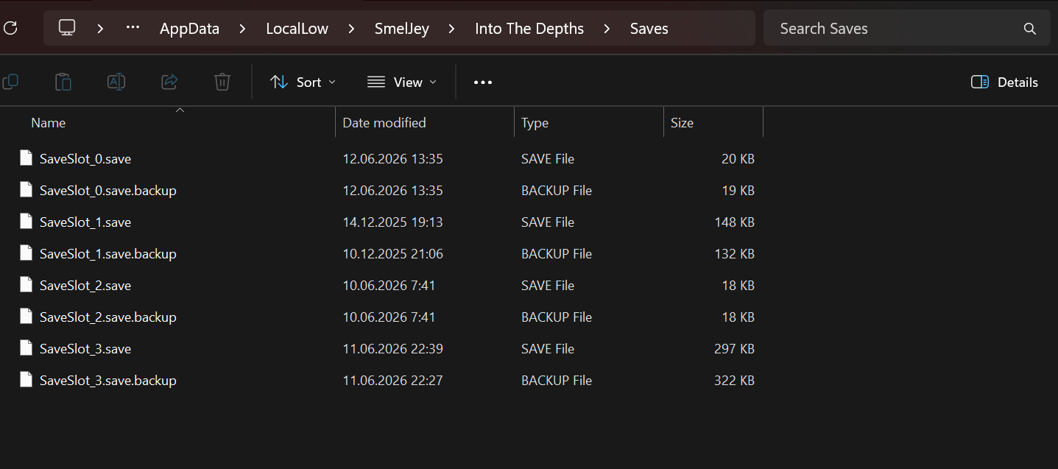Go to the AppData breadcrumb folder
The height and width of the screenshot is (469, 1058).
click(x=190, y=29)
